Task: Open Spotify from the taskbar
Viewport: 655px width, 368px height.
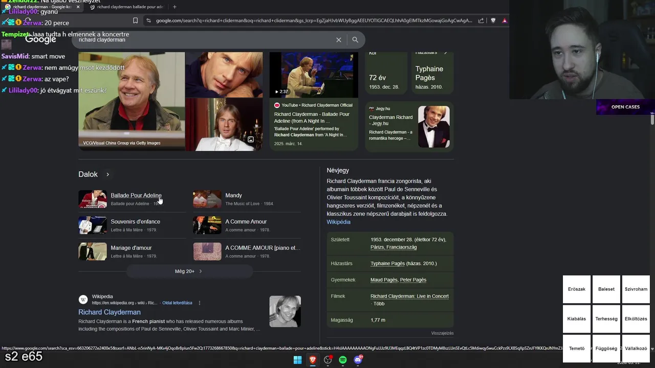Action: [343, 360]
